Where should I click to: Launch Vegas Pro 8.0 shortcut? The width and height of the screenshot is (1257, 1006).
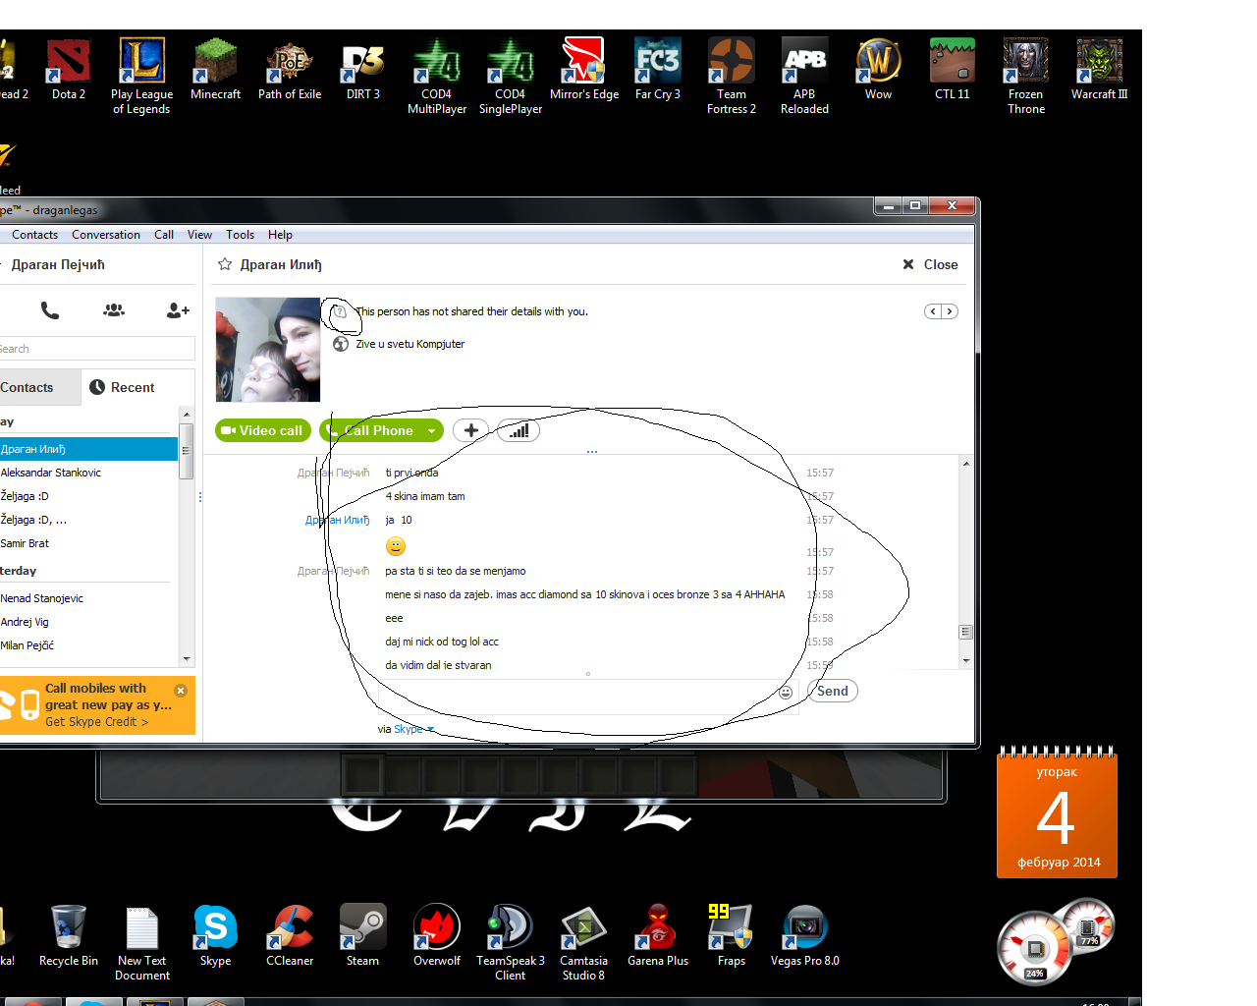(804, 935)
